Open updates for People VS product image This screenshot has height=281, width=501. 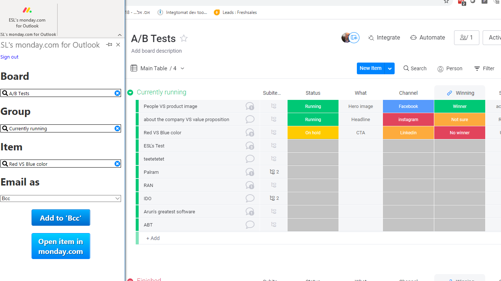coord(250,106)
